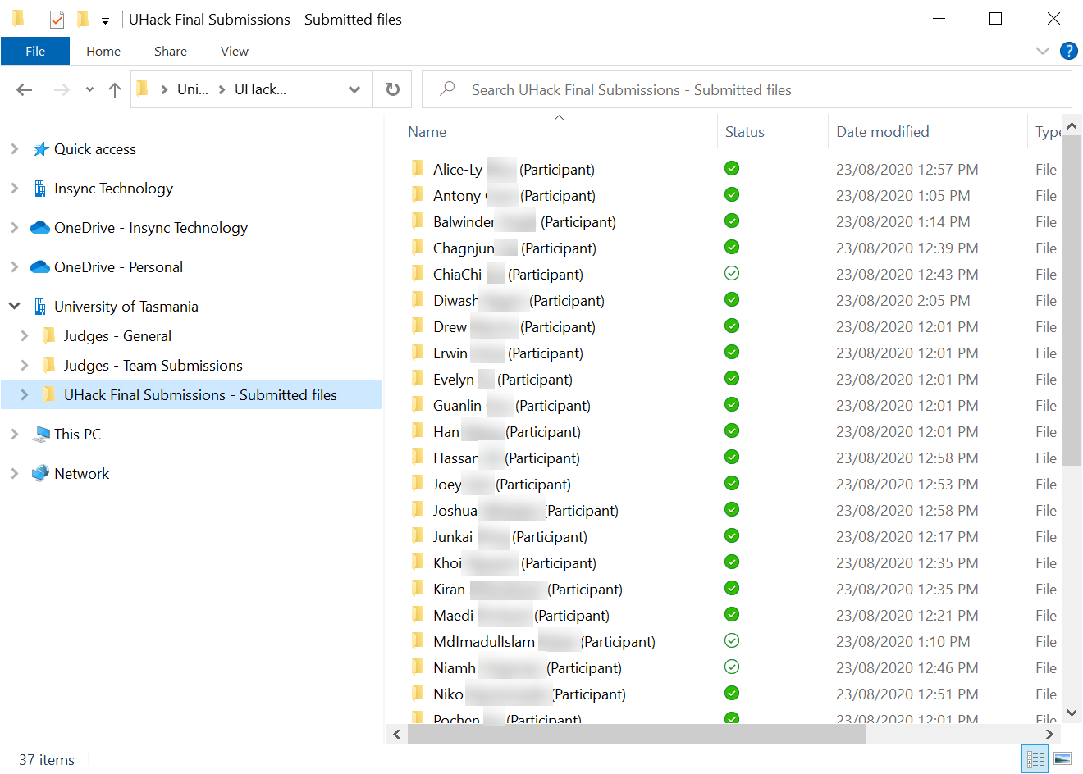Open the recent locations dropdown arrow

(89, 90)
